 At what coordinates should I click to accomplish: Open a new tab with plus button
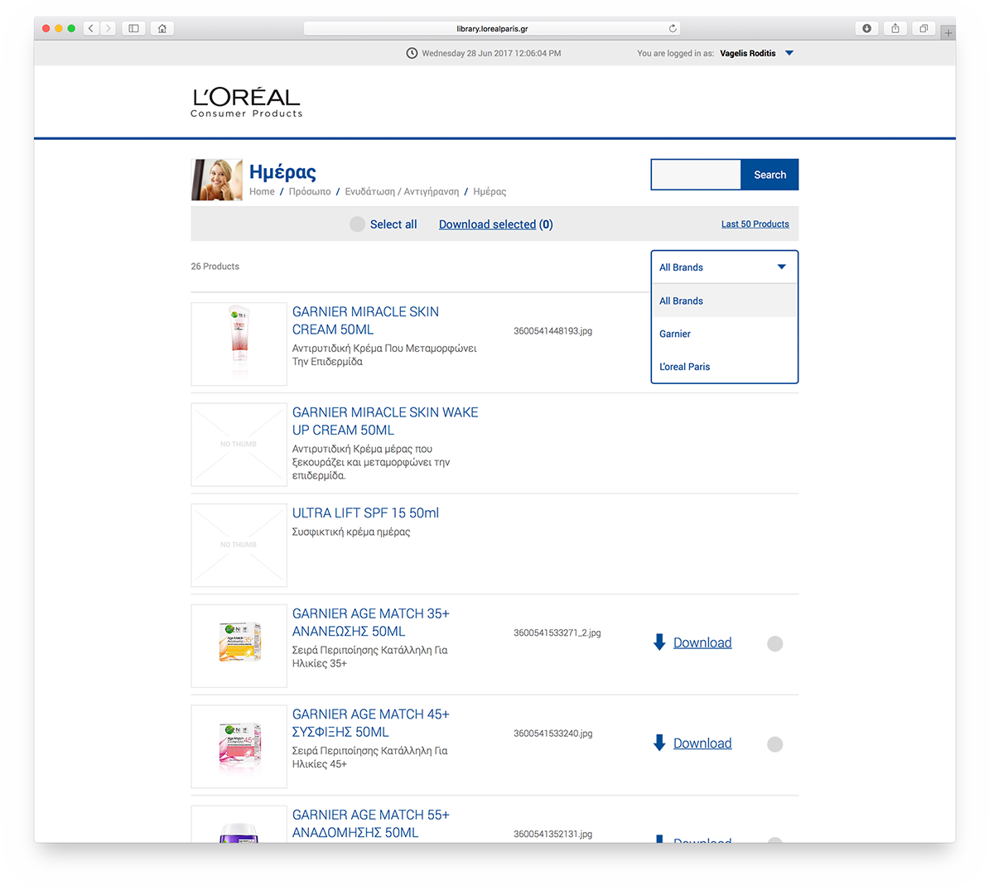click(948, 33)
